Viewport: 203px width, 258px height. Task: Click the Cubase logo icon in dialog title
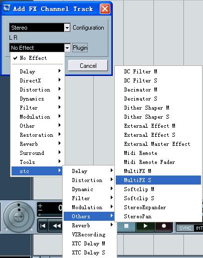[7, 8]
